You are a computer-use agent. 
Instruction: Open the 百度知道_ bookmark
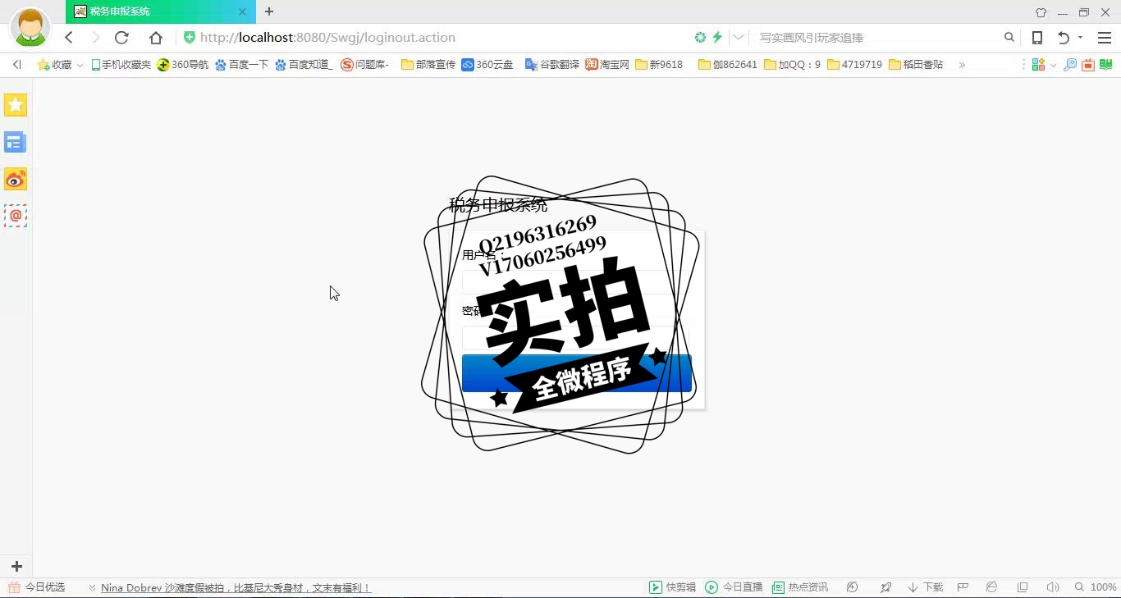pos(304,65)
